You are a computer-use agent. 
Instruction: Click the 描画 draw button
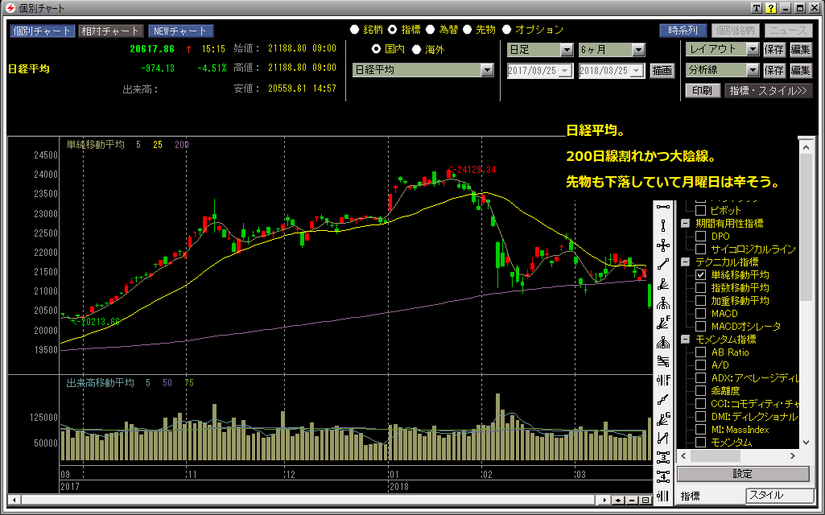[662, 71]
